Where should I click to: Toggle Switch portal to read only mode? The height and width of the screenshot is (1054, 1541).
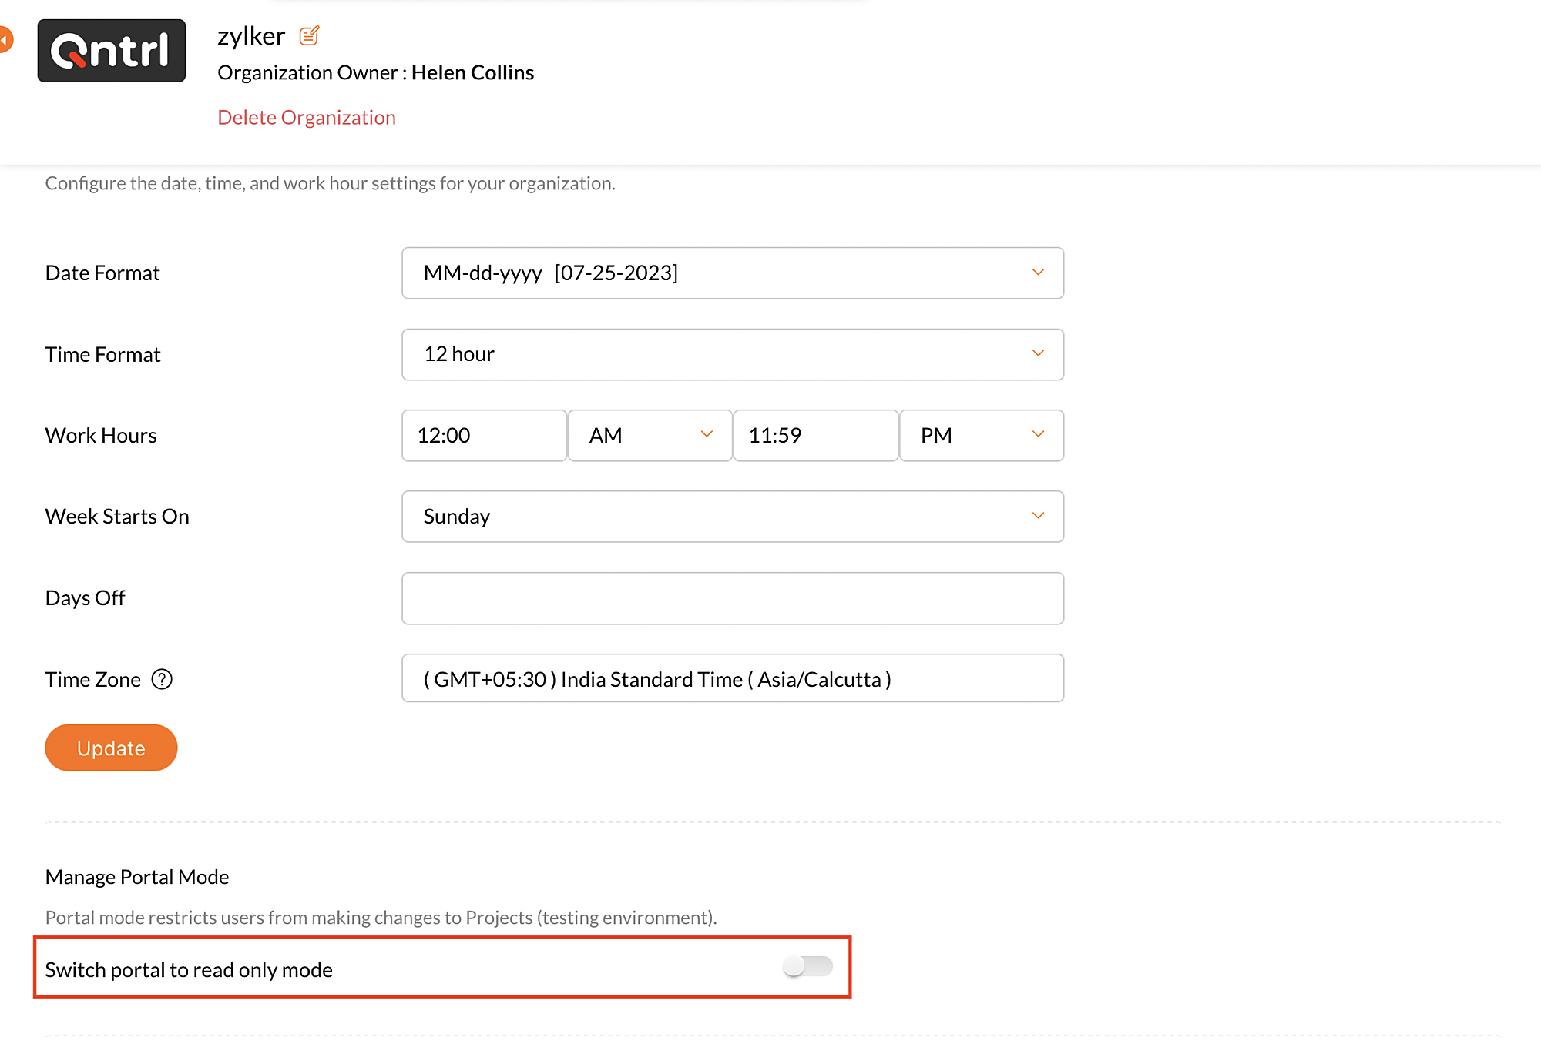[807, 966]
